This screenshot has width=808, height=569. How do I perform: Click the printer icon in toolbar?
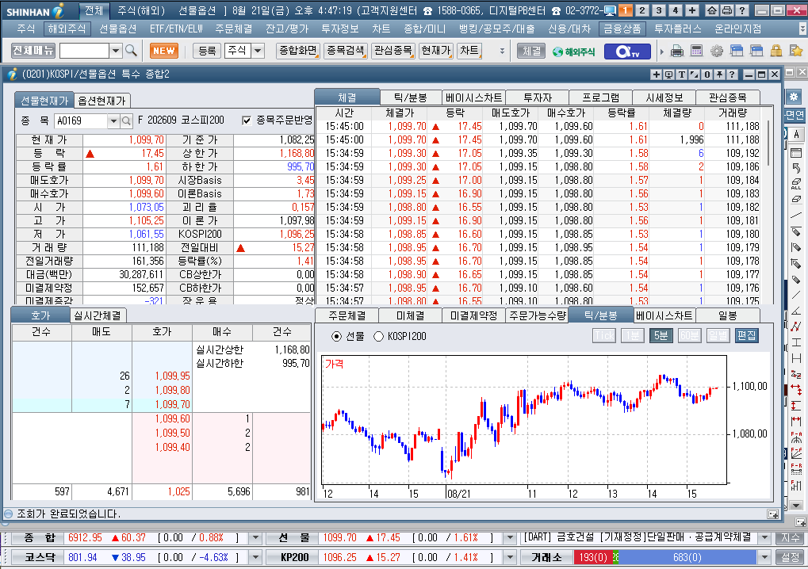coord(677,51)
